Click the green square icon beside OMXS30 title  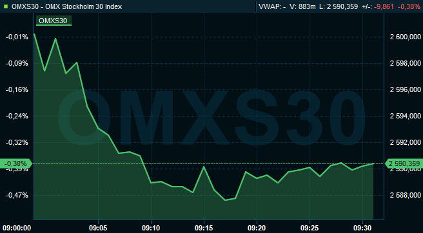6,6
